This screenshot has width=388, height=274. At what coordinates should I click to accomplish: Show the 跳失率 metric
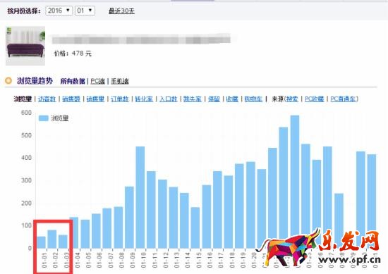(193, 99)
